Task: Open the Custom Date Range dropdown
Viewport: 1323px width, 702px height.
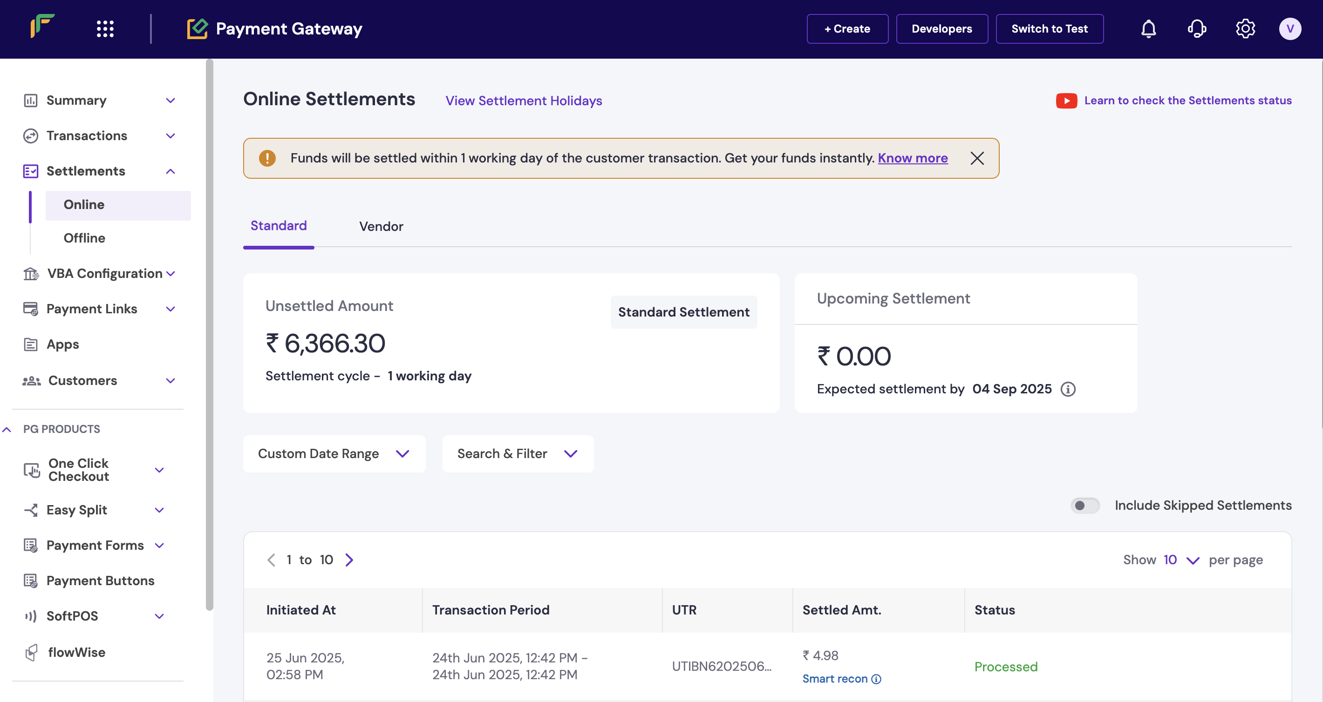Action: tap(334, 453)
